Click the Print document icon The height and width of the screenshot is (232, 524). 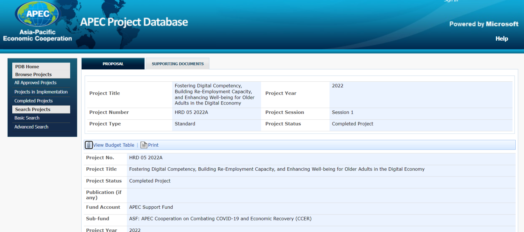tap(144, 145)
